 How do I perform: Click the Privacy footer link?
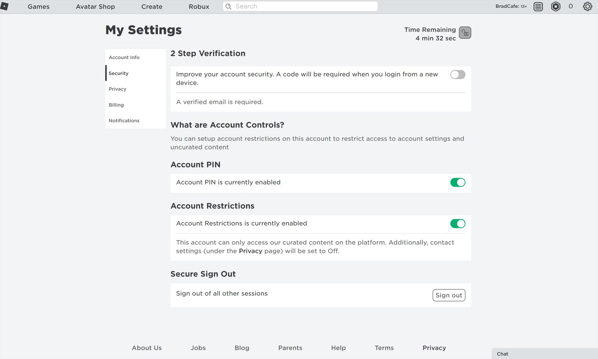pyautogui.click(x=434, y=347)
